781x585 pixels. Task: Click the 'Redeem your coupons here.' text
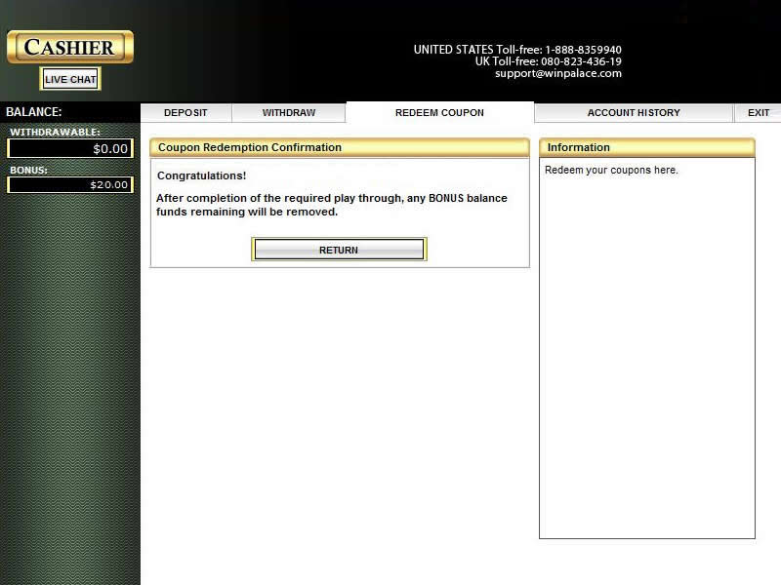[611, 170]
